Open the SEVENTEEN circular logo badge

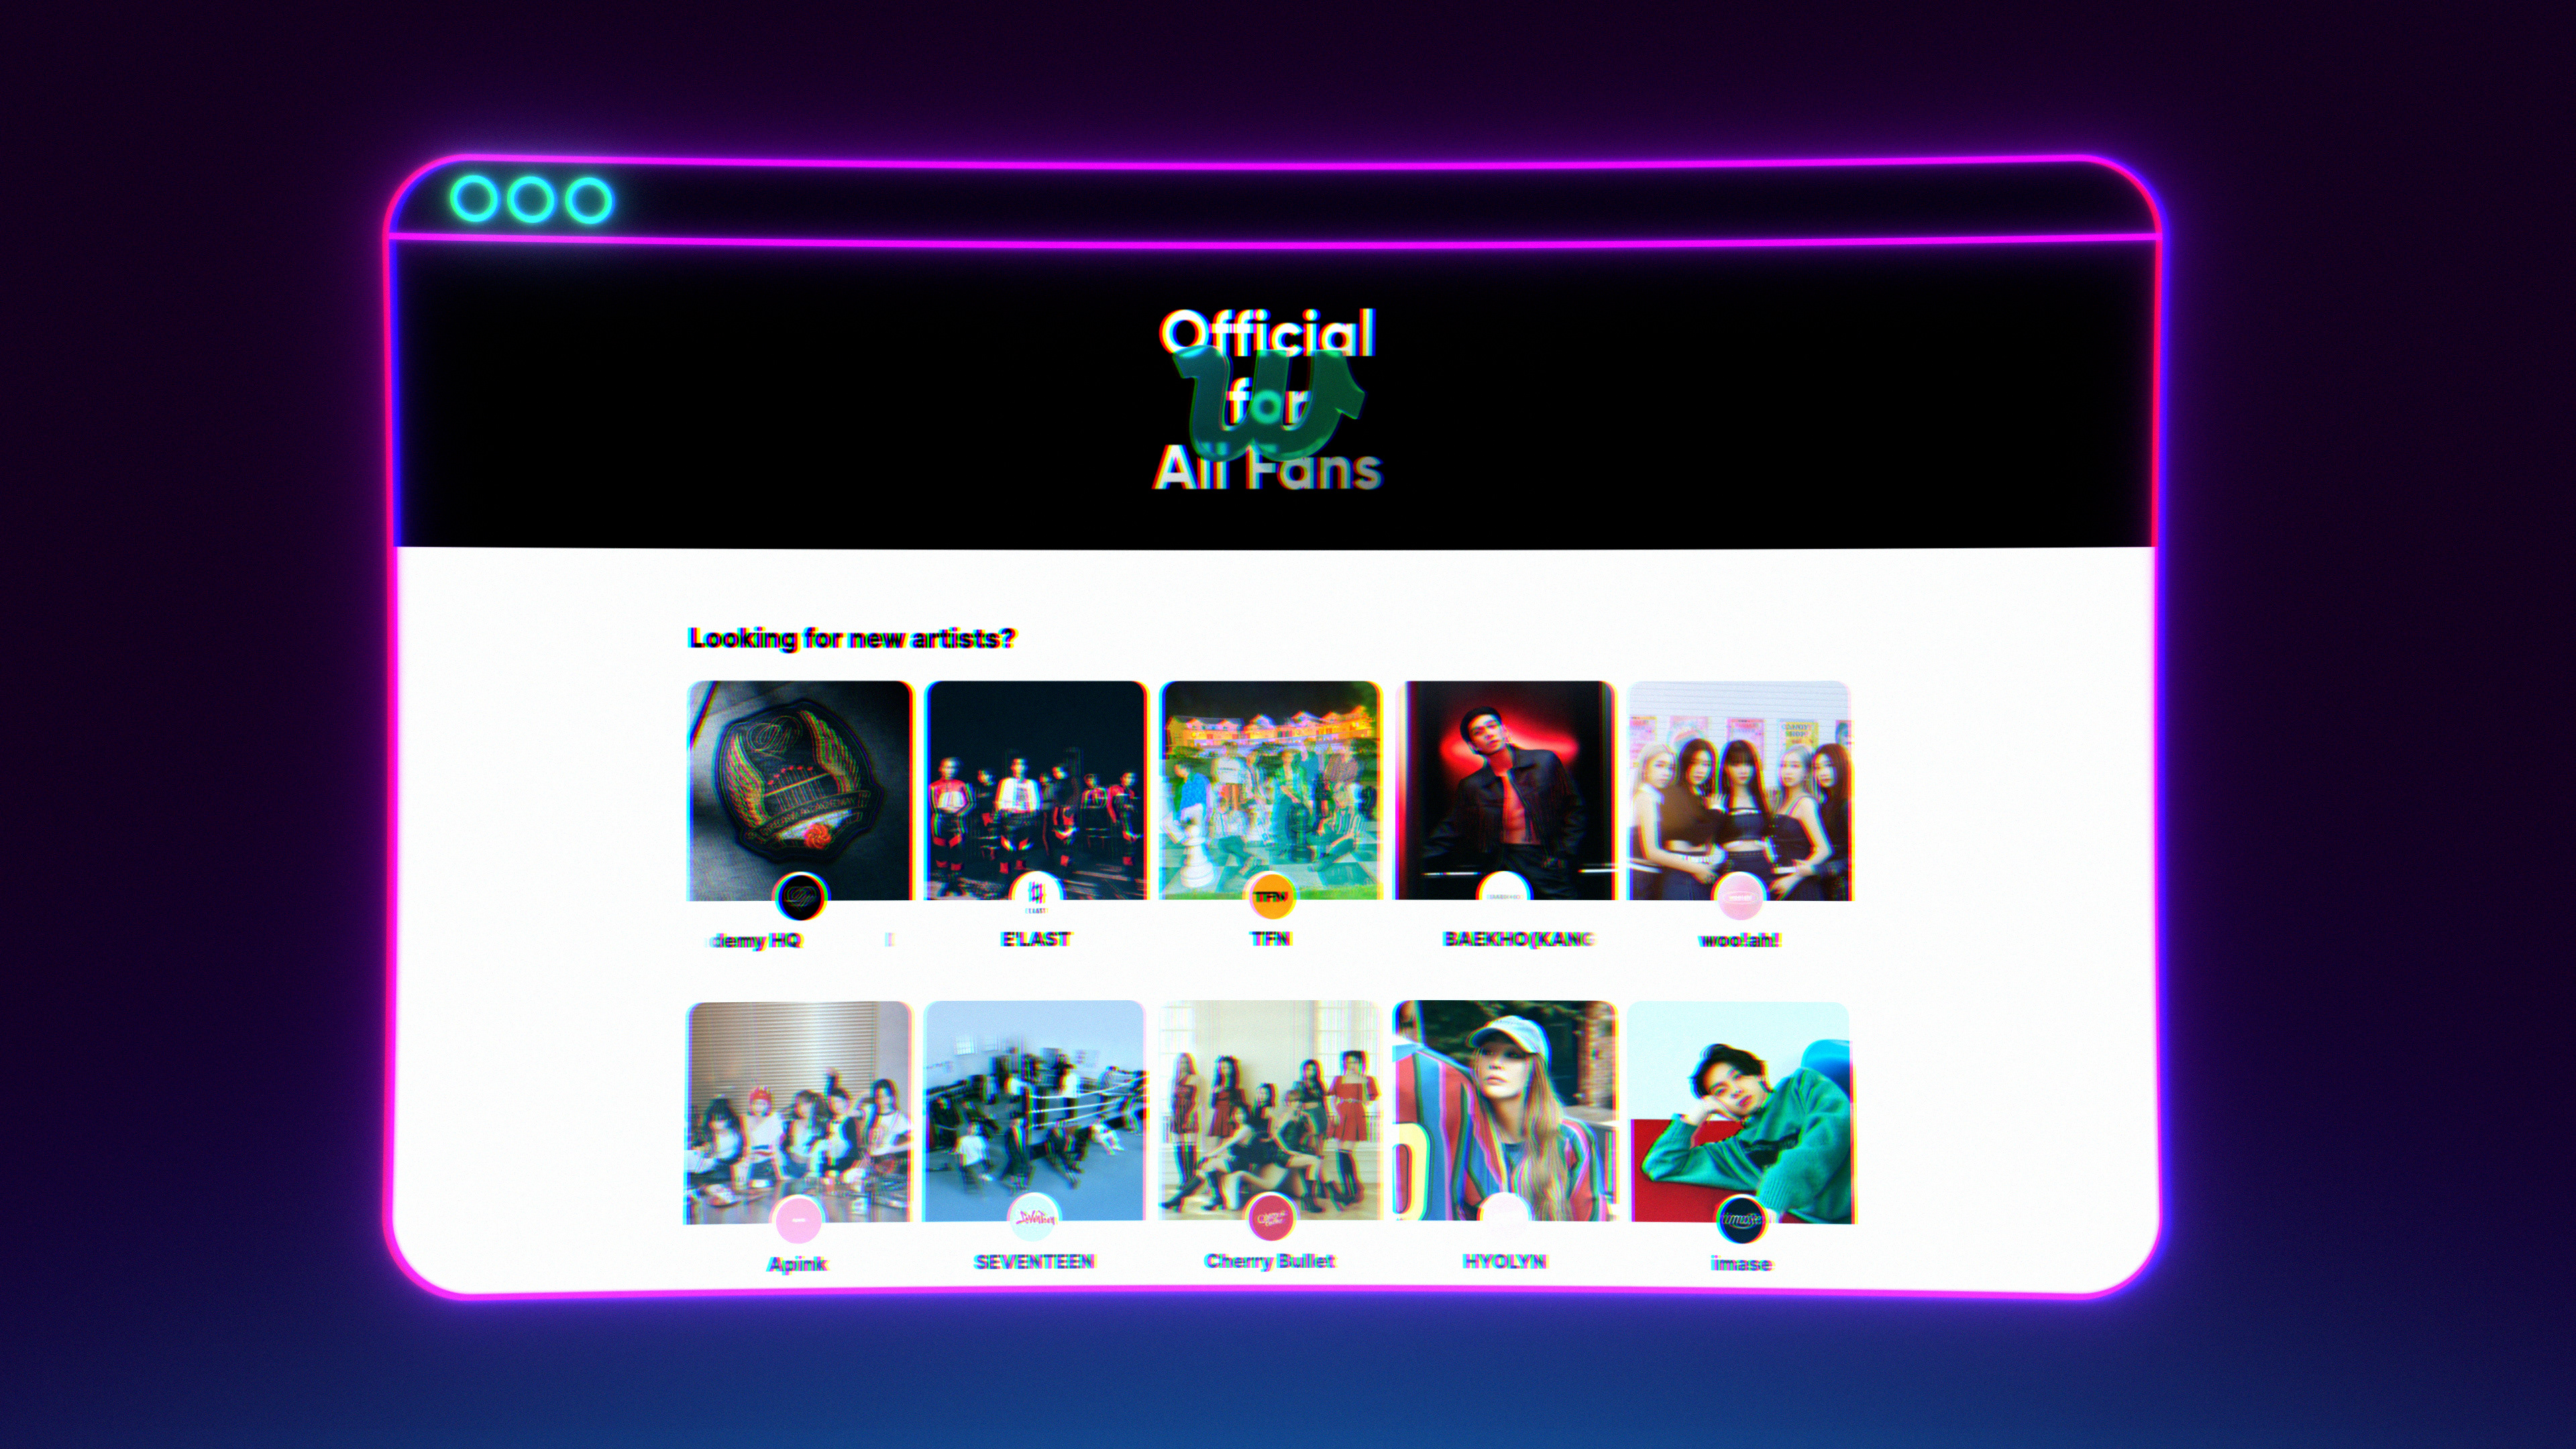tap(1033, 1217)
